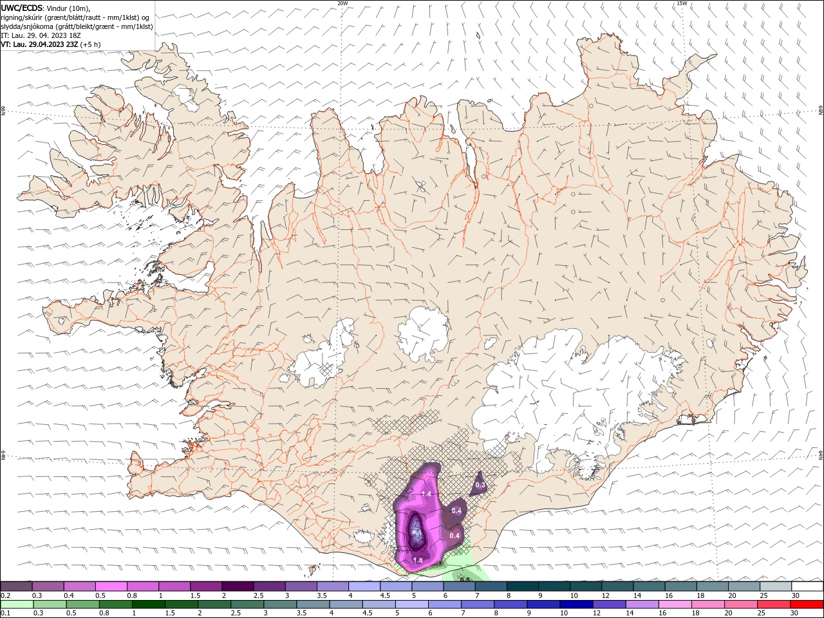Pick the bright pink snow swatch between 0.5 and 0.8
This screenshot has width=824, height=618.
(x=111, y=586)
